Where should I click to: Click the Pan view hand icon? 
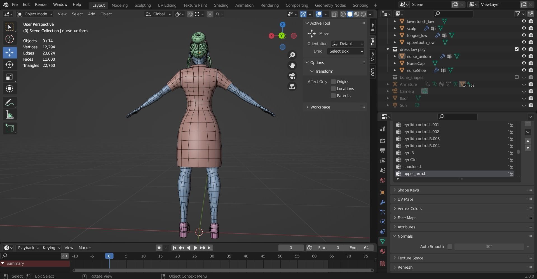pos(292,65)
